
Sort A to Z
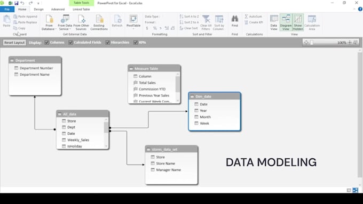pyautogui.click(x=189, y=17)
